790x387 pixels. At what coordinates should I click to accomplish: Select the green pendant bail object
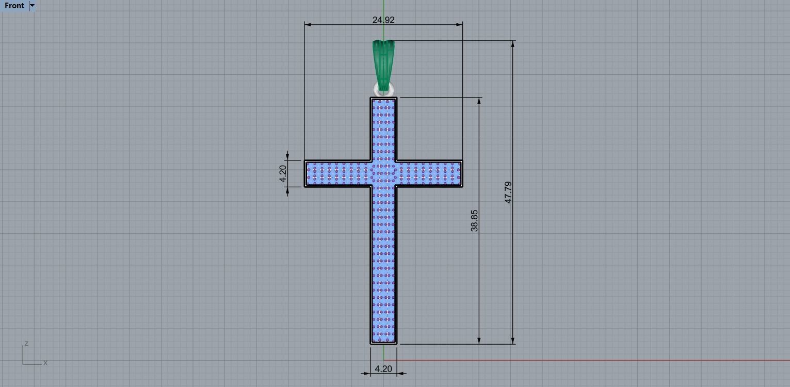coord(383,64)
